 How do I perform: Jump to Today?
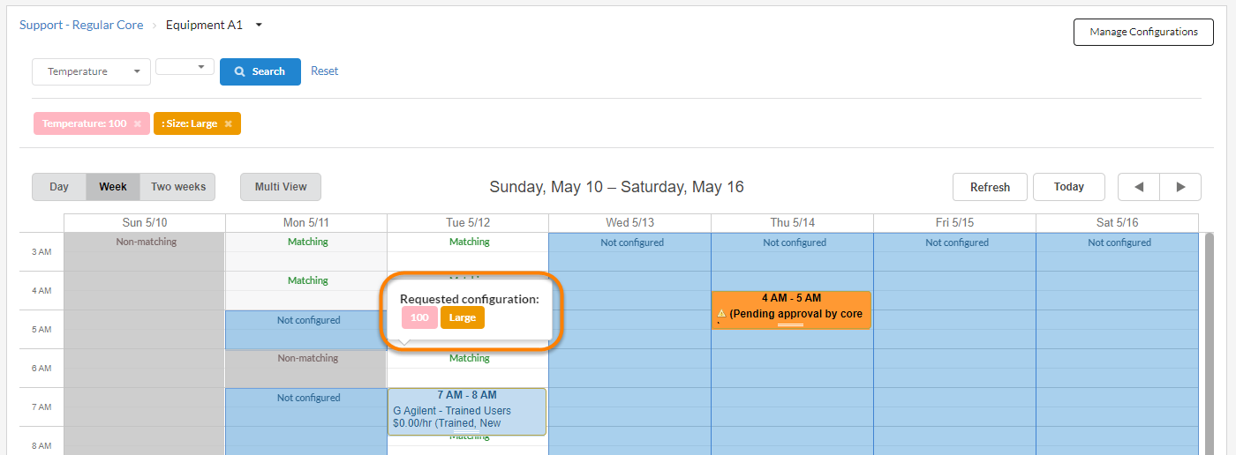click(1068, 187)
